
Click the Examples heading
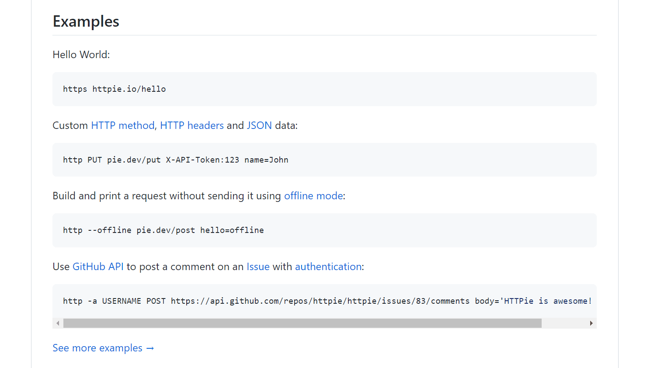(x=86, y=21)
